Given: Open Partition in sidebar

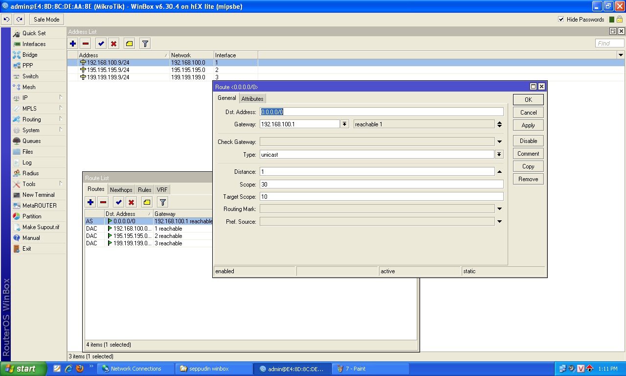Looking at the screenshot, I should coord(39,216).
